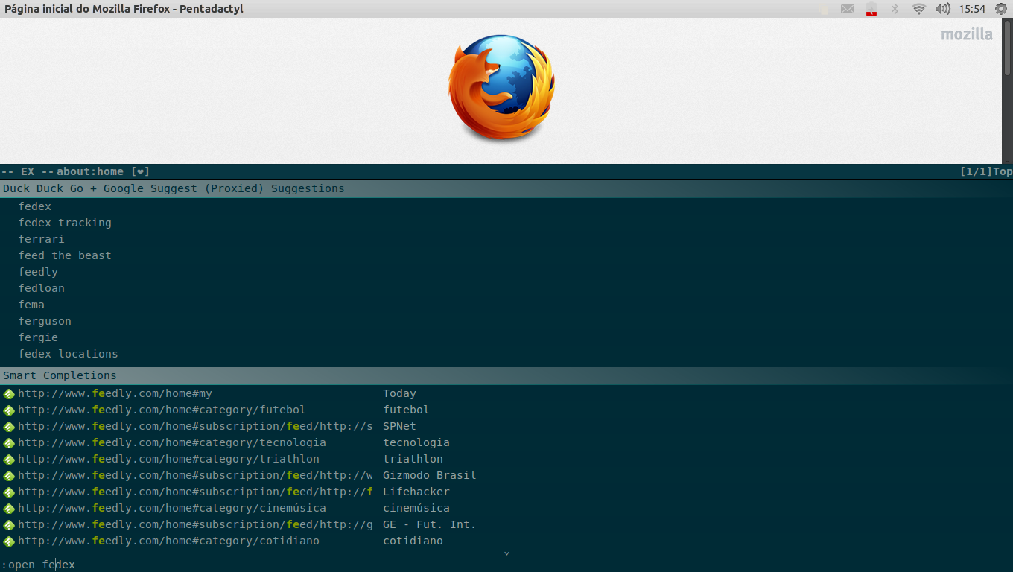Viewport: 1013px width, 572px height.
Task: Click the feedly icon on category/futebol row
Action: pos(9,410)
